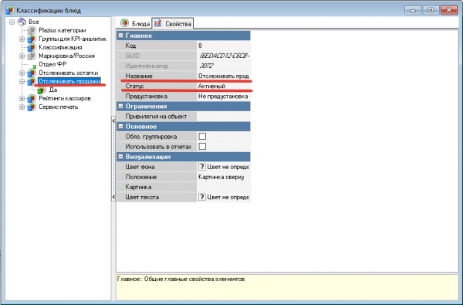Viewport: 463px width, 305px height.
Task: Click the Название value field
Action: 224,76
